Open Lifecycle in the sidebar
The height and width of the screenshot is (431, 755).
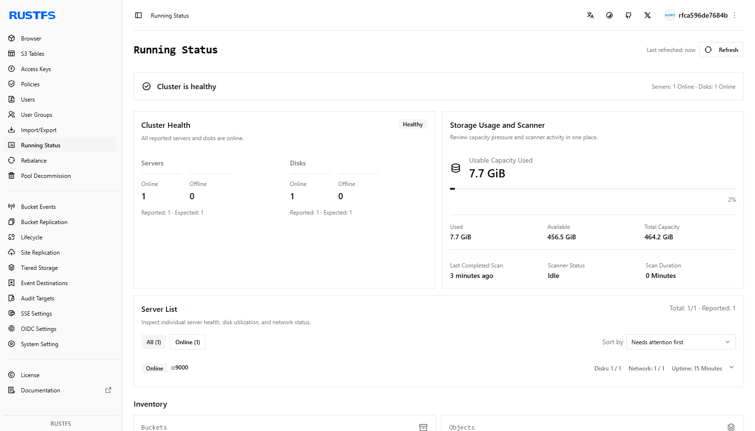pos(60,237)
